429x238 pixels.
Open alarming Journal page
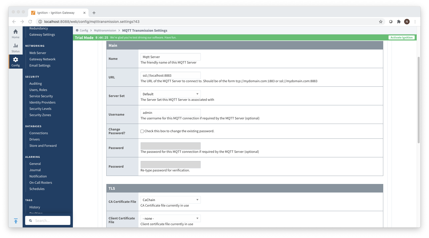(x=35, y=170)
